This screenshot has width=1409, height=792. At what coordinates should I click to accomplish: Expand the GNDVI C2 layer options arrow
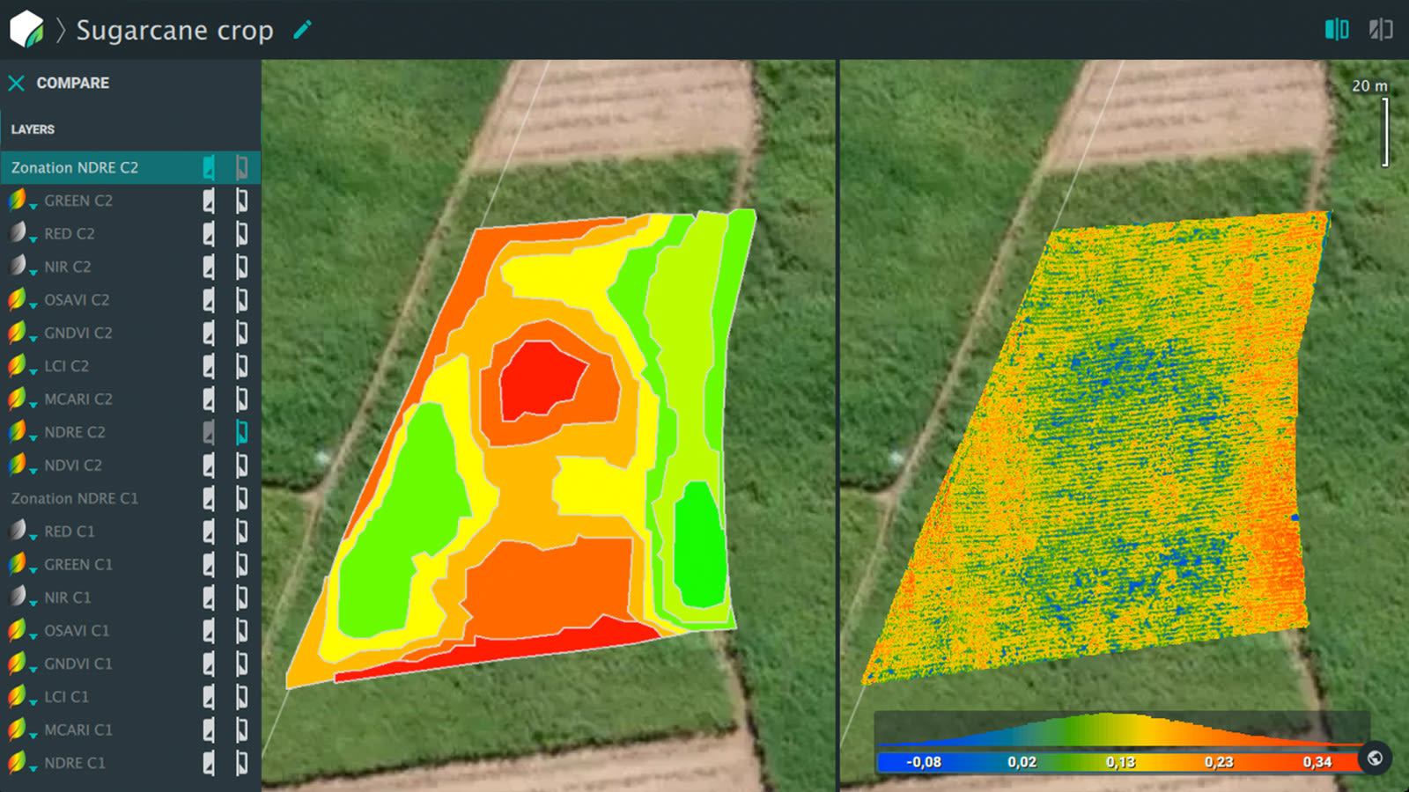(x=33, y=338)
